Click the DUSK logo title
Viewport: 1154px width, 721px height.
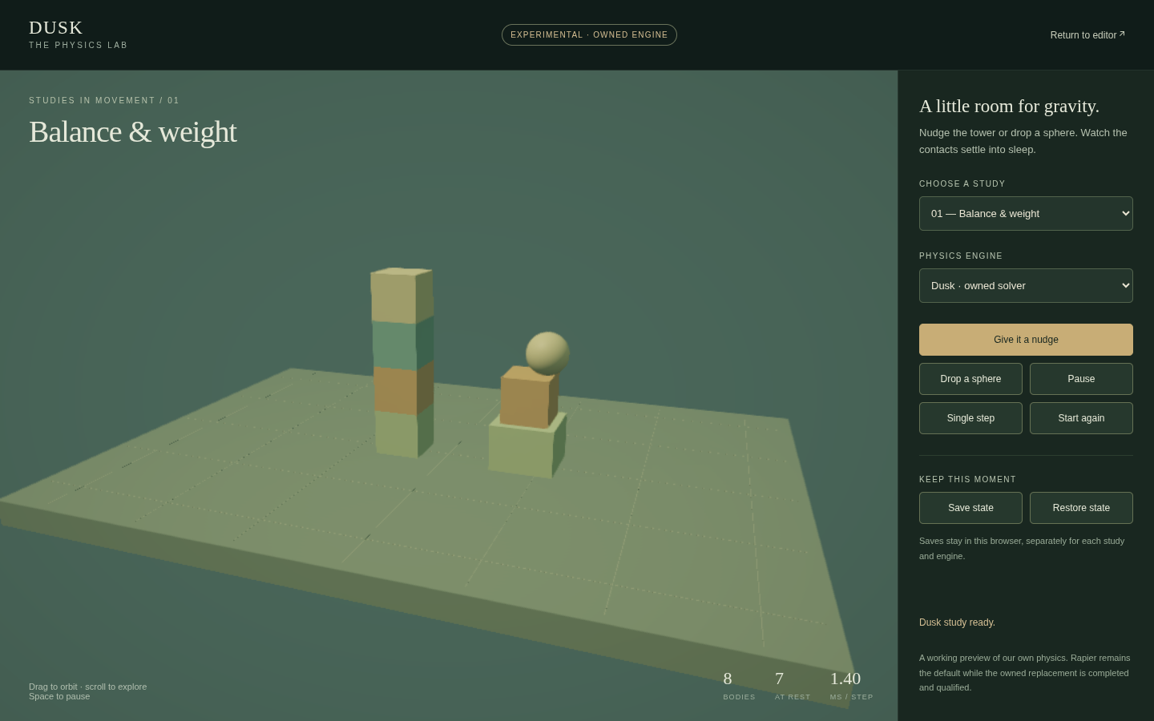pos(56,27)
